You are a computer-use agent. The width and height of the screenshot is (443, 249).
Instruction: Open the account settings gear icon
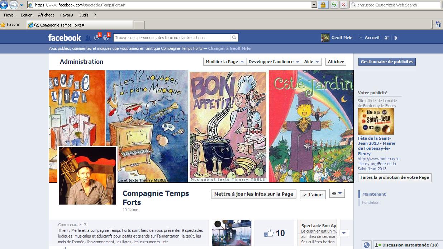[396, 38]
